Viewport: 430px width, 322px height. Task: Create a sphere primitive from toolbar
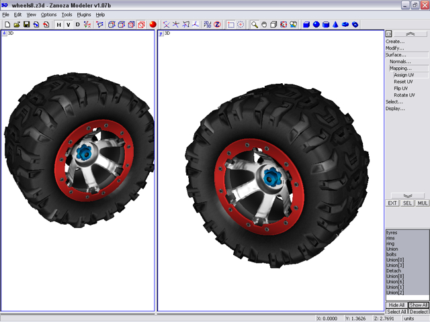click(x=316, y=25)
